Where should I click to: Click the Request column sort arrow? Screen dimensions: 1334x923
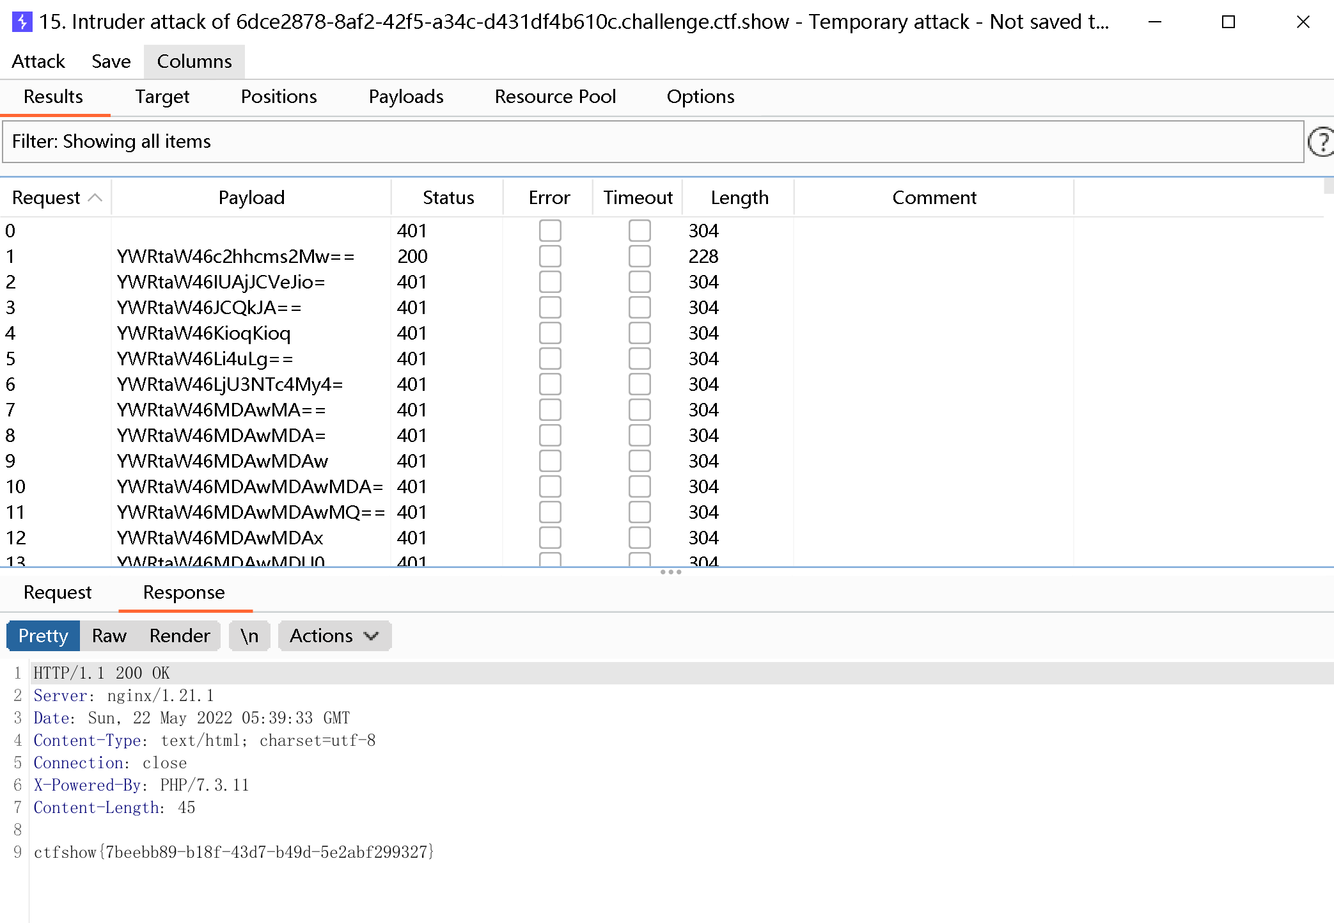pos(95,198)
